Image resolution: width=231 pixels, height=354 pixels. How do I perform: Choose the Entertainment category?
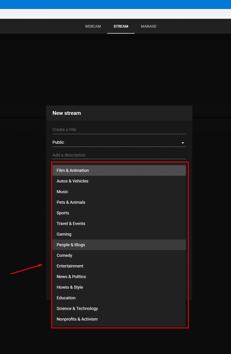pos(119,266)
